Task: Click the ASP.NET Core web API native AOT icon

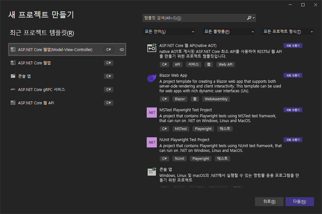Action: (152, 48)
